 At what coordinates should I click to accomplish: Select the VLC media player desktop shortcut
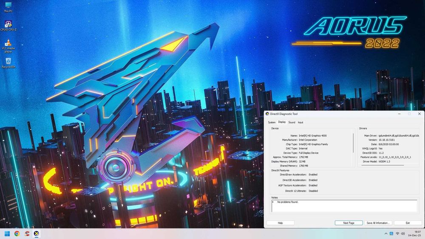[x=8, y=46]
